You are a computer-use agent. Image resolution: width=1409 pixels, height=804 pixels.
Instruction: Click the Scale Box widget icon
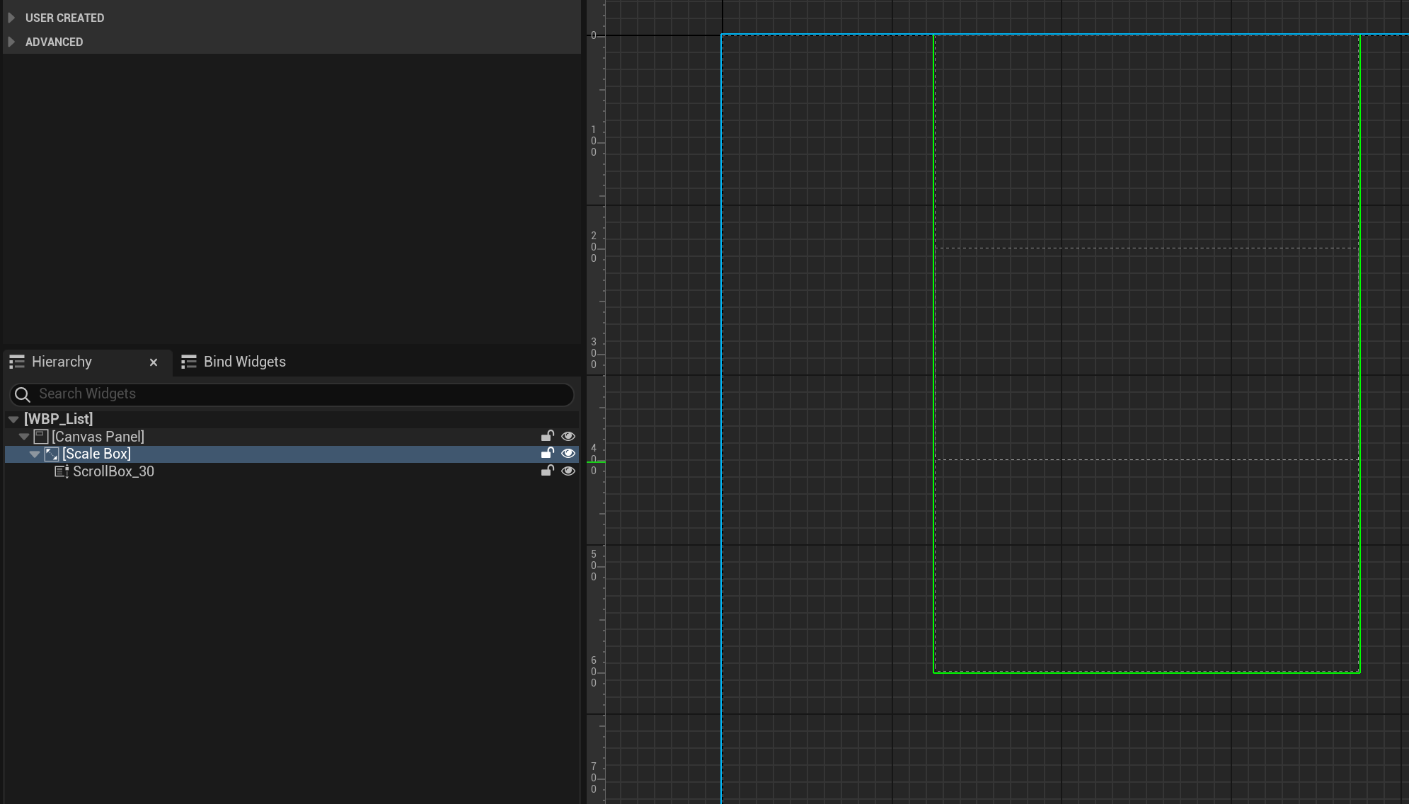52,454
